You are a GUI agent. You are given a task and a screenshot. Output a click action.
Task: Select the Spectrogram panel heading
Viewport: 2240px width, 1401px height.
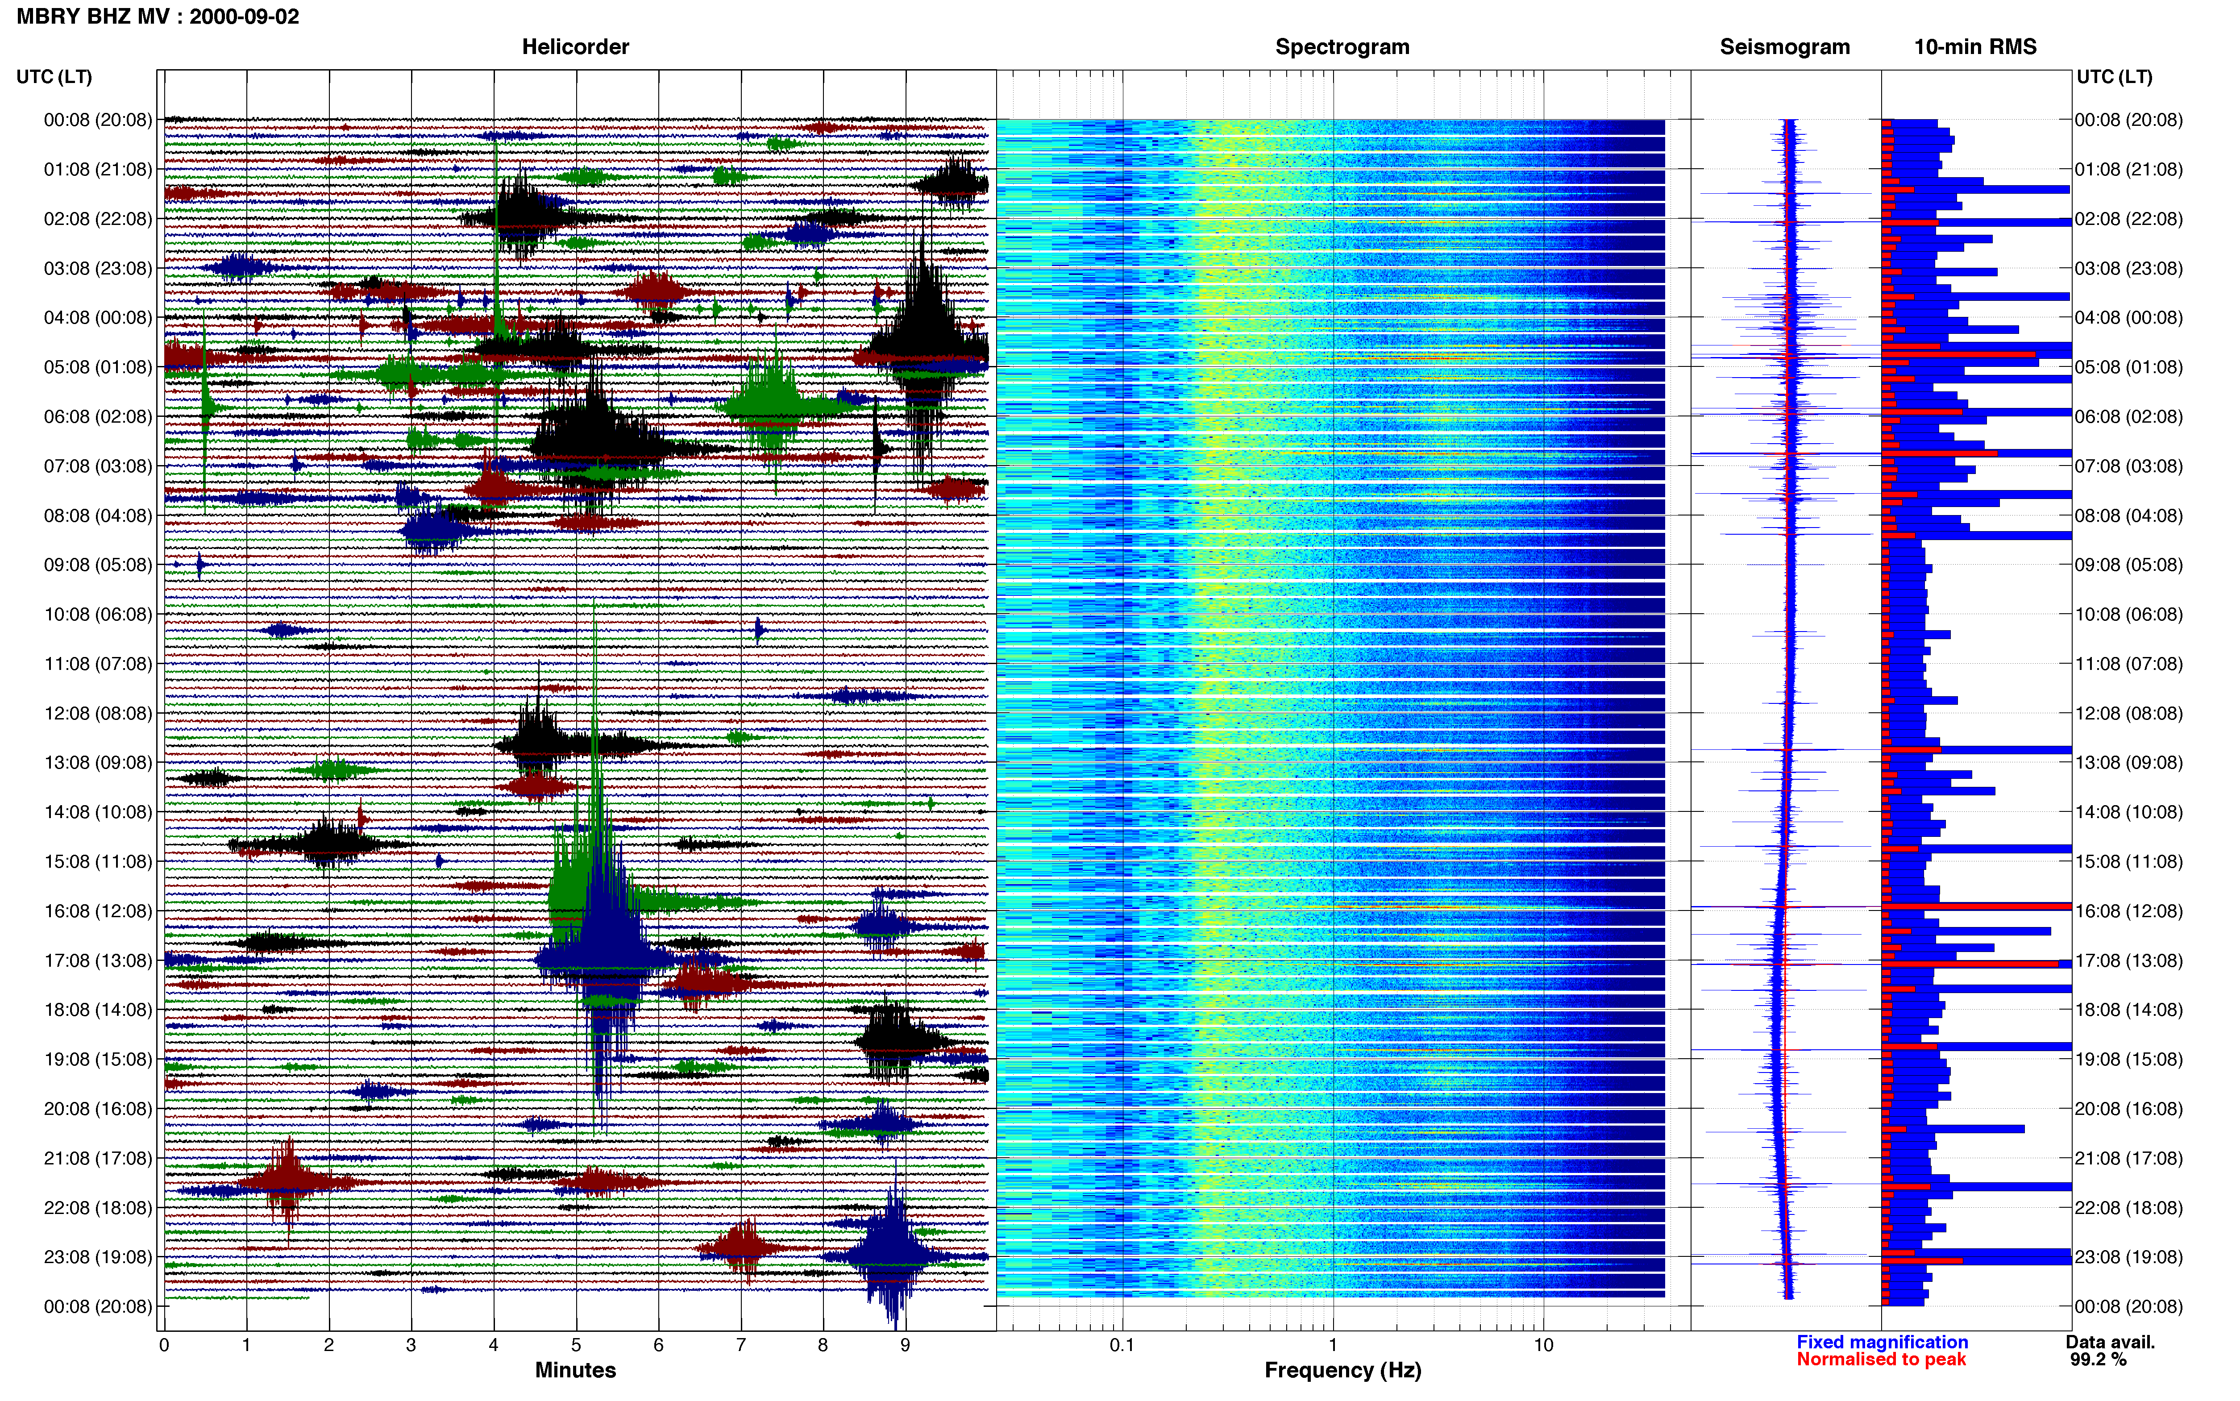(x=1342, y=47)
